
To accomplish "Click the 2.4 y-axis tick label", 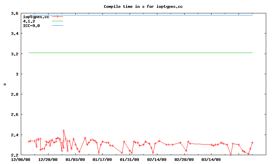I will 14,135.
